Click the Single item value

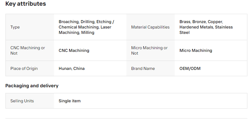70,101
